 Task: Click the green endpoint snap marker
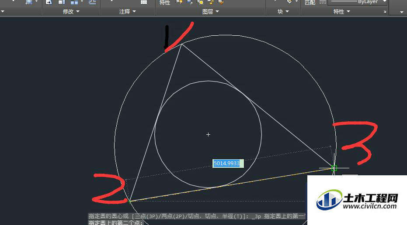pyautogui.click(x=334, y=168)
